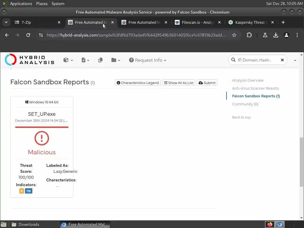Screen dimensions: 304x228
Task: Open Community (0) section link
Action: point(245,104)
